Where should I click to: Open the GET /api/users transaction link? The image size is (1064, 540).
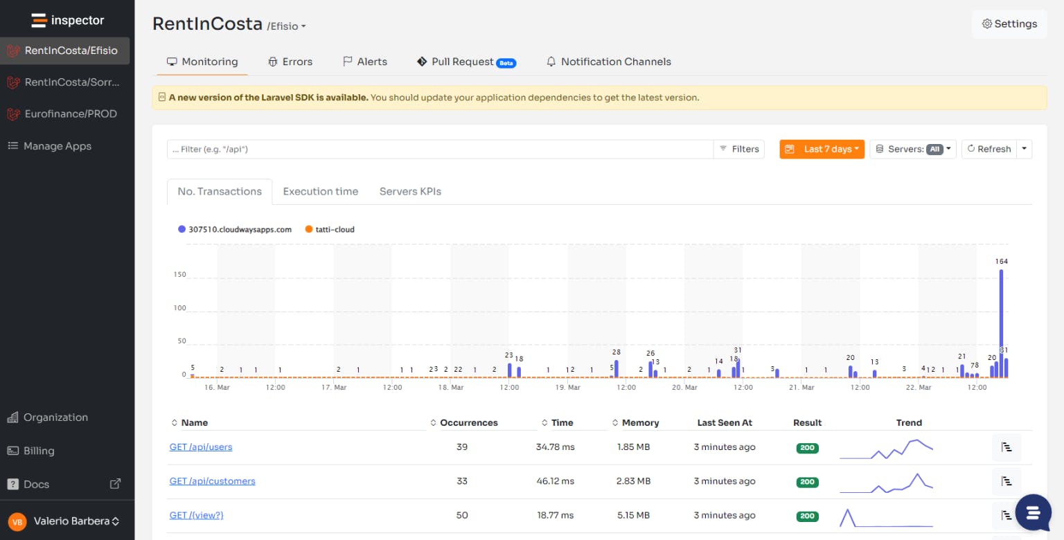pos(201,447)
